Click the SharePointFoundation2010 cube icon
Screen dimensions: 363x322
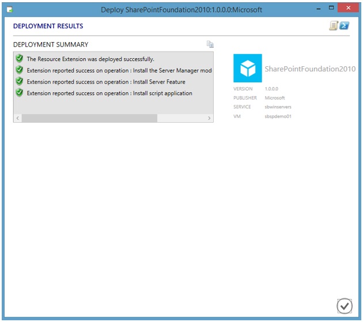(248, 68)
